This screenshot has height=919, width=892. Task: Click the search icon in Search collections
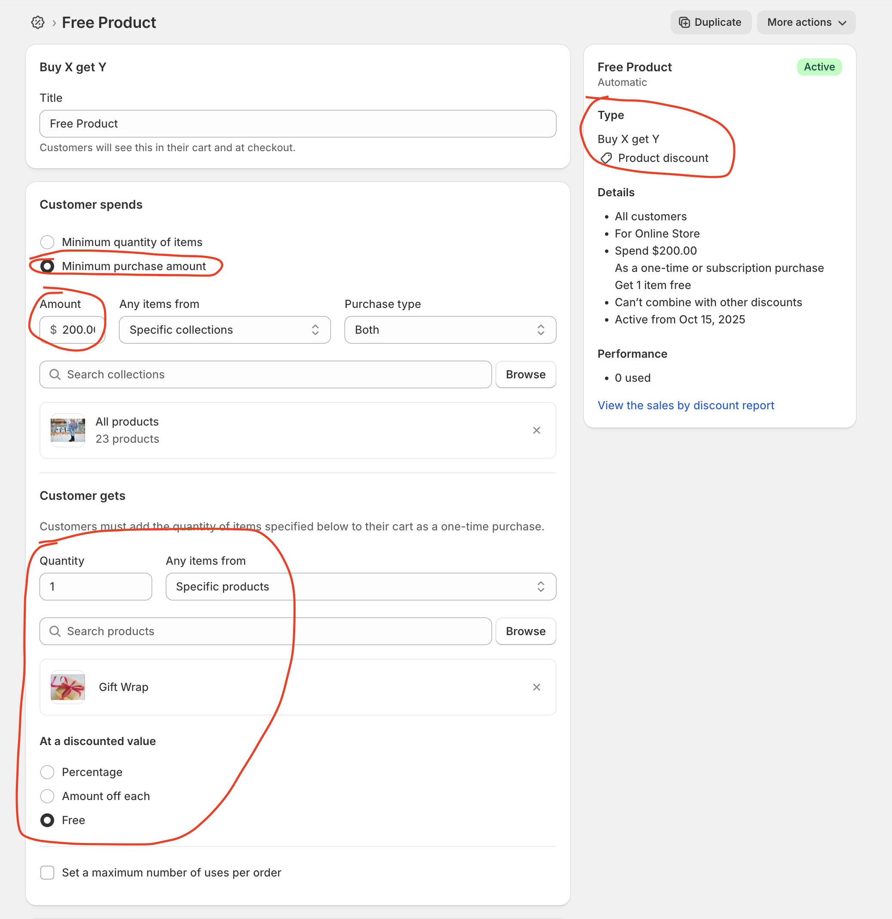coord(55,374)
